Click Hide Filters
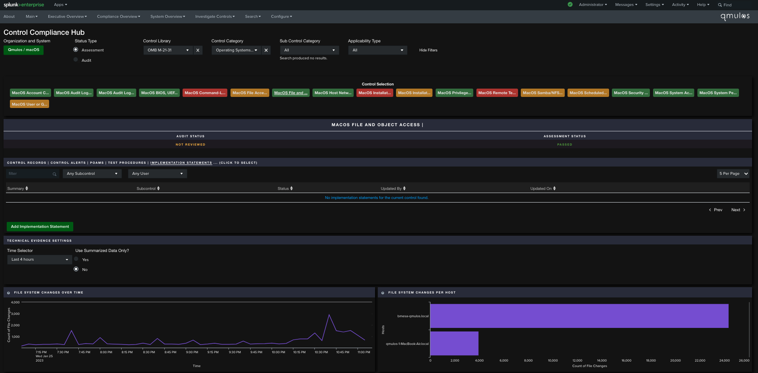 [x=428, y=50]
